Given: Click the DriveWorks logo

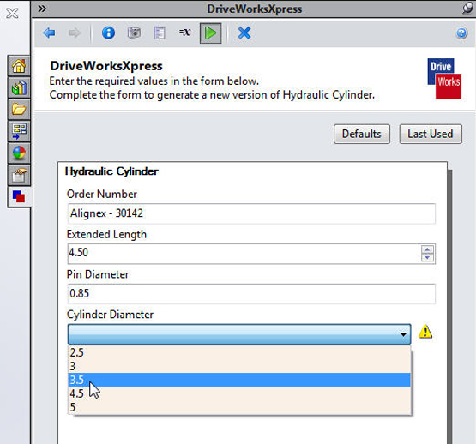Looking at the screenshot, I should [444, 79].
